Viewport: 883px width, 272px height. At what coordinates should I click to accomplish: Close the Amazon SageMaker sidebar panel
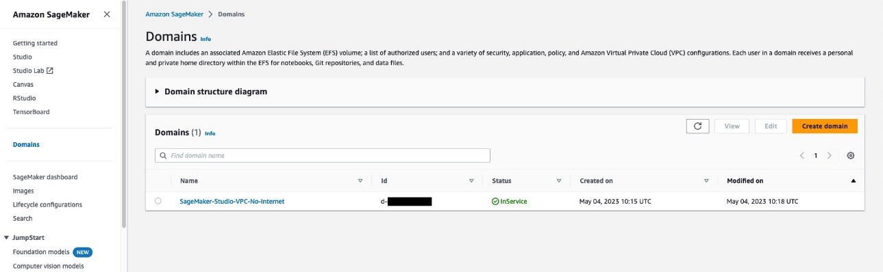(106, 14)
